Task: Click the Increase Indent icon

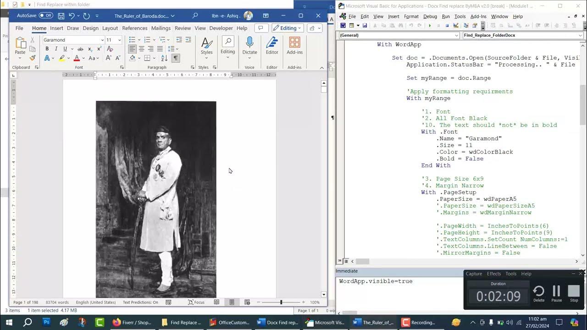Action: [188, 40]
